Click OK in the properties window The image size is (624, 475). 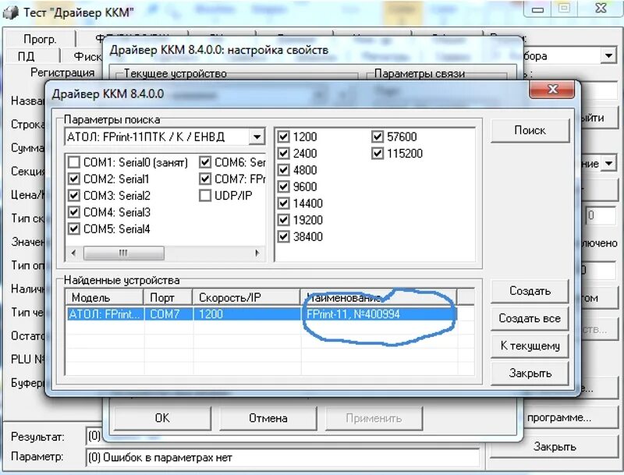point(162,418)
